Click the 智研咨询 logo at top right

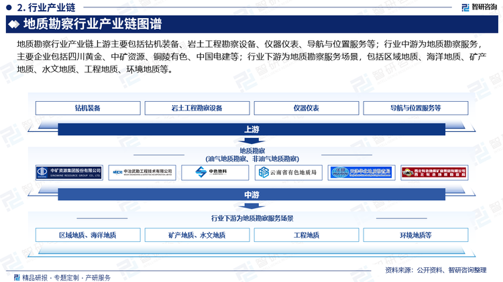480,7
